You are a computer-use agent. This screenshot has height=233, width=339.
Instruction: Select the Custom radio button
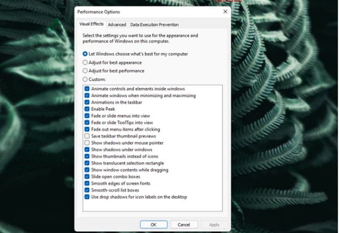[85, 79]
